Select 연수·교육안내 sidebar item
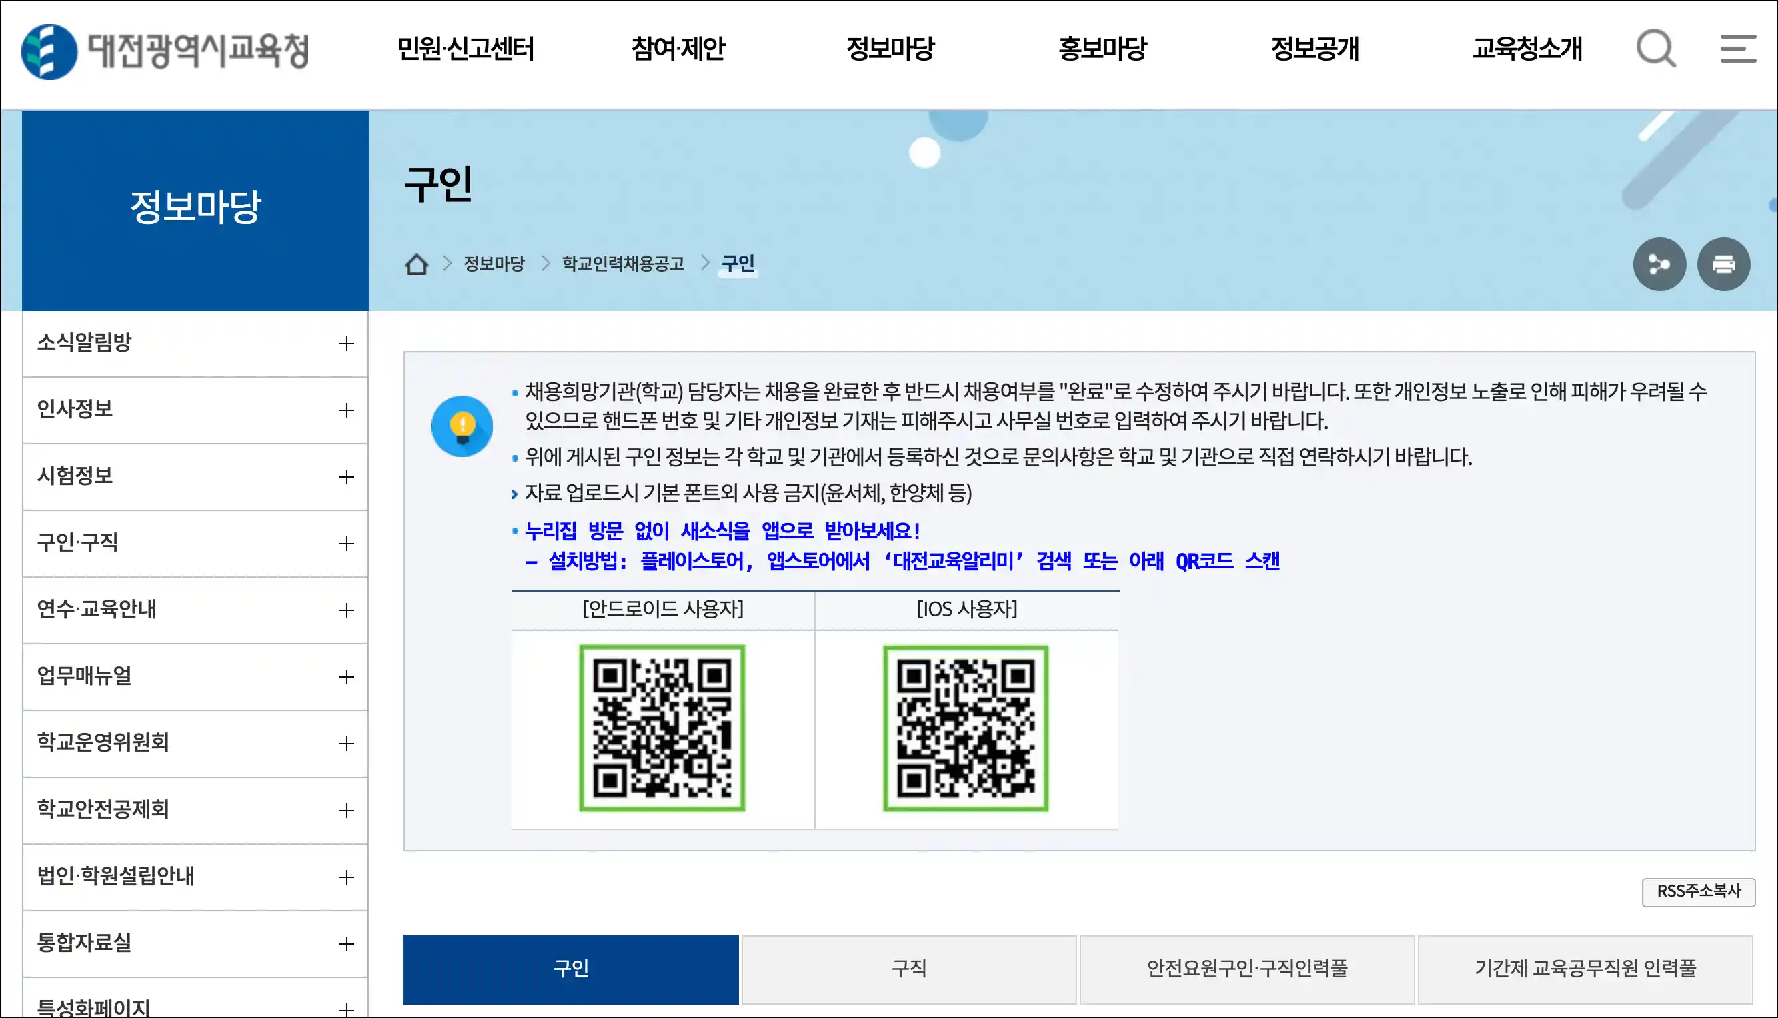Viewport: 1778px width, 1018px height. pos(195,610)
